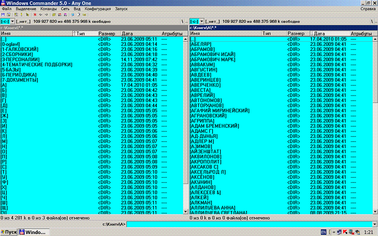Viewport: 378px width, 236px height.
Task: Expand hidden tray icons with the « arrow
Action: coord(334,232)
